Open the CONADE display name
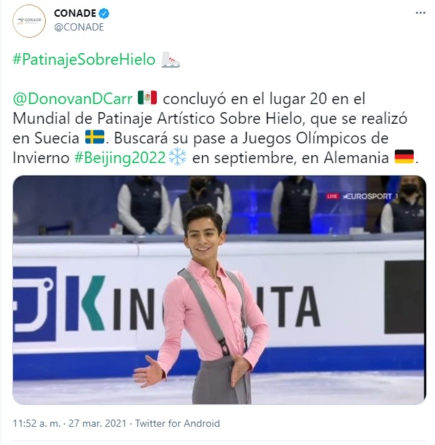 [74, 13]
